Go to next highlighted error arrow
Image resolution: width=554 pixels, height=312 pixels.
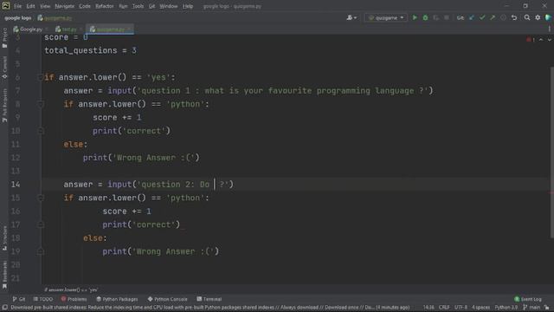(x=550, y=40)
